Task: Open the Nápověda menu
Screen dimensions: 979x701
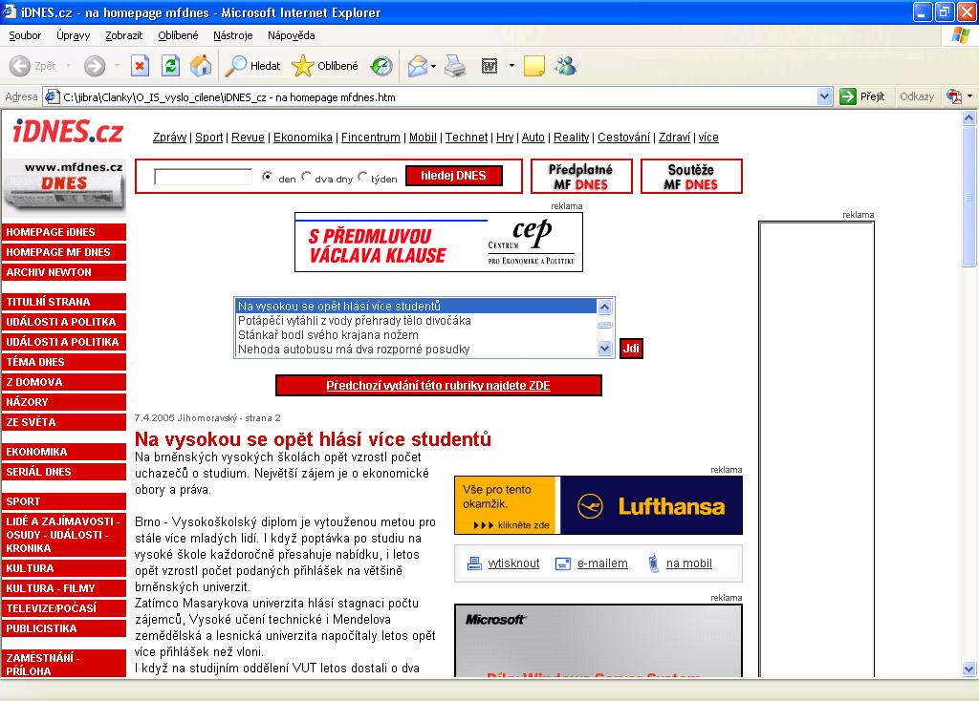Action: tap(291, 35)
